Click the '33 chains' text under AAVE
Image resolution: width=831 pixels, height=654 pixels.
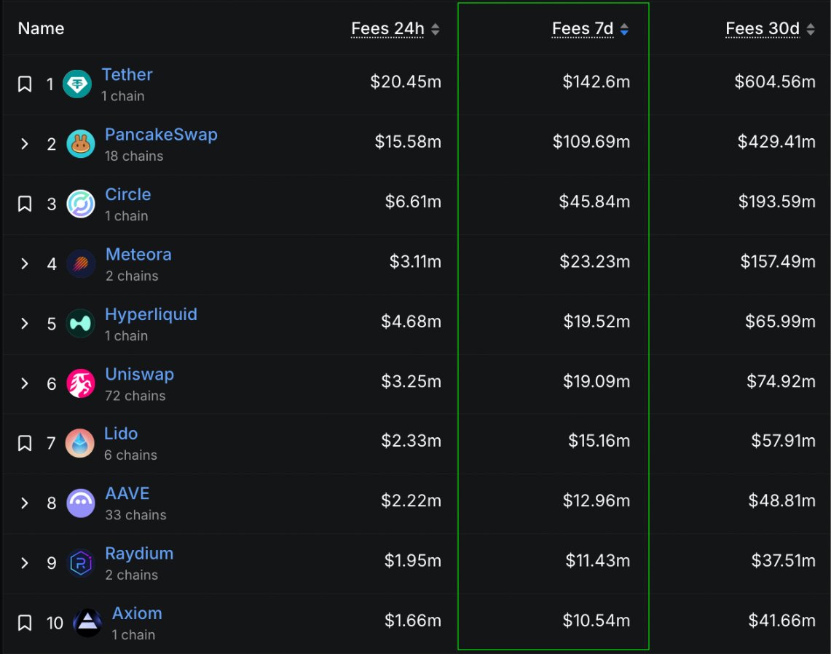point(135,515)
